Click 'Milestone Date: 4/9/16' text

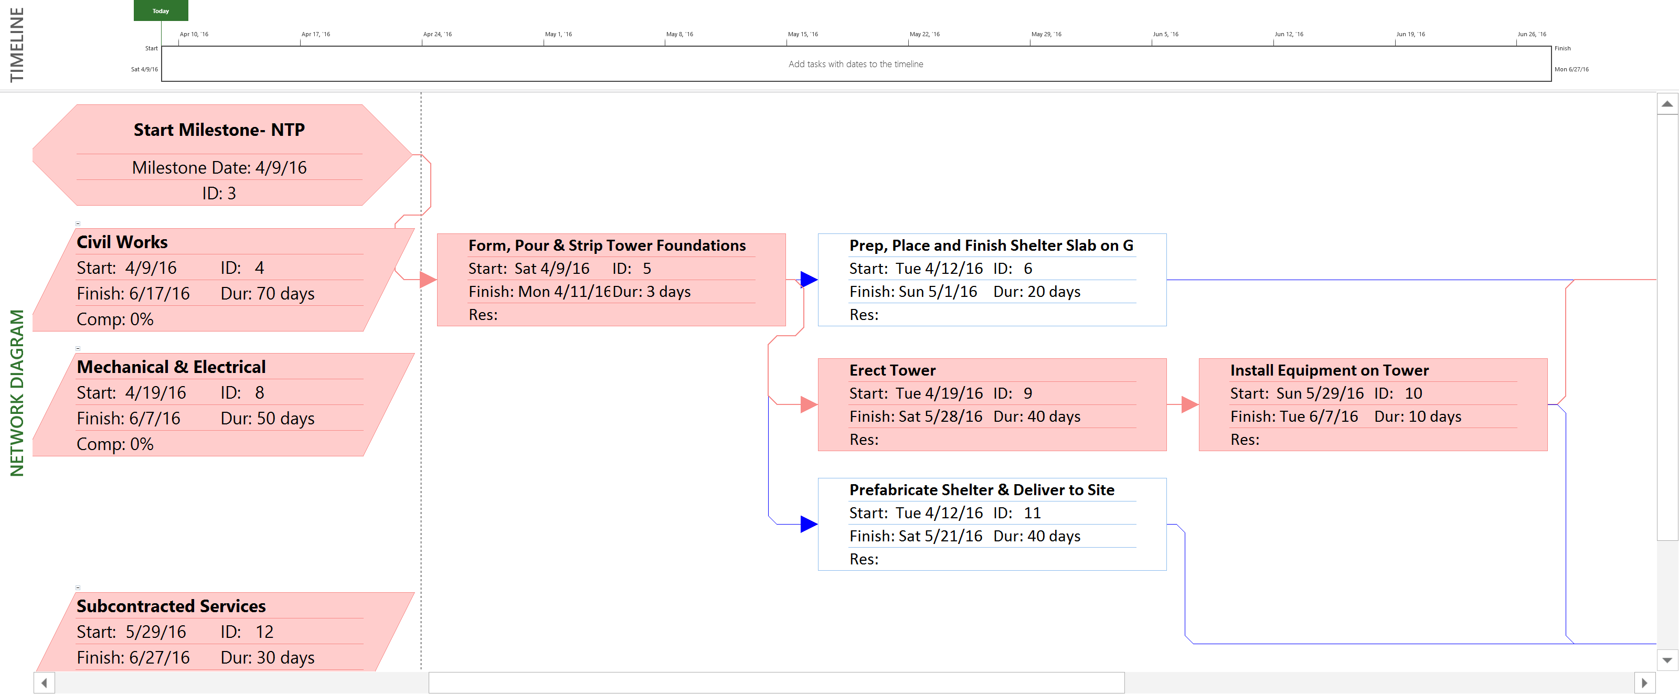(219, 167)
